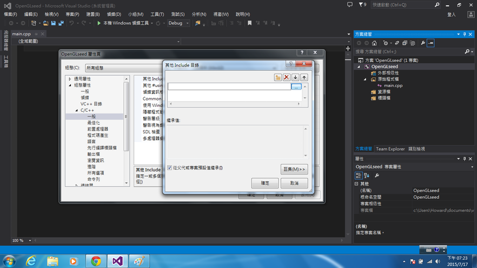Click the help question mark in Include dialog

290,63
